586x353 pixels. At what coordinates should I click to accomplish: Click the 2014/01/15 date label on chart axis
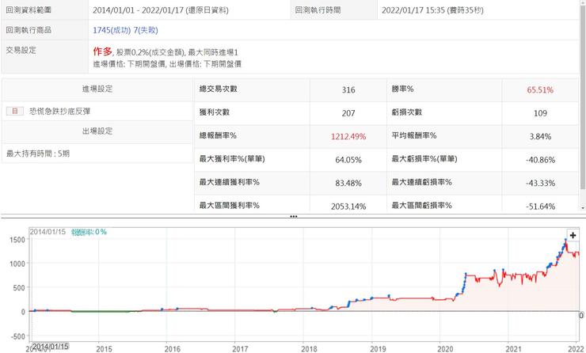51,346
